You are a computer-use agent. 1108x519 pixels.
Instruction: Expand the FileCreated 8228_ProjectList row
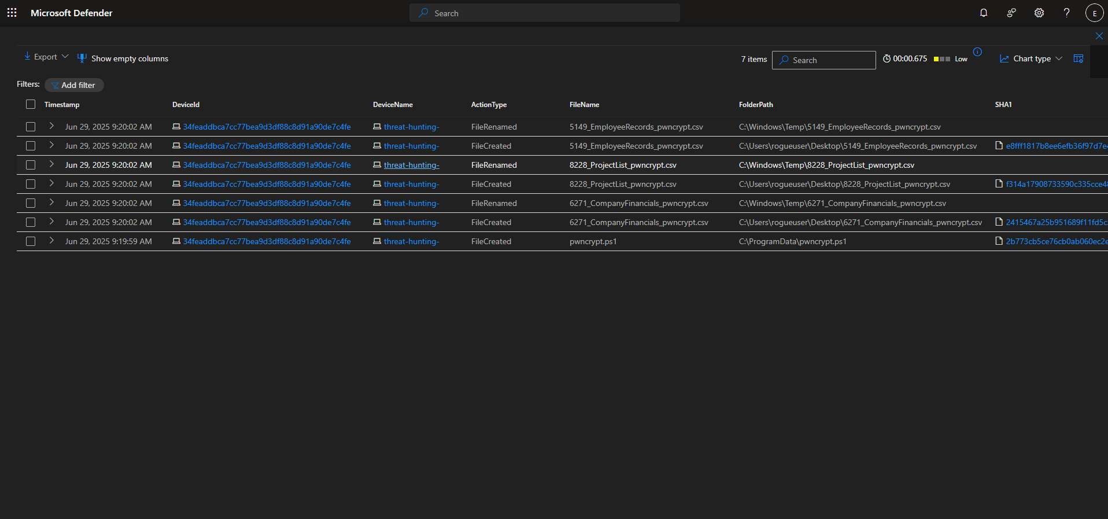coord(51,183)
